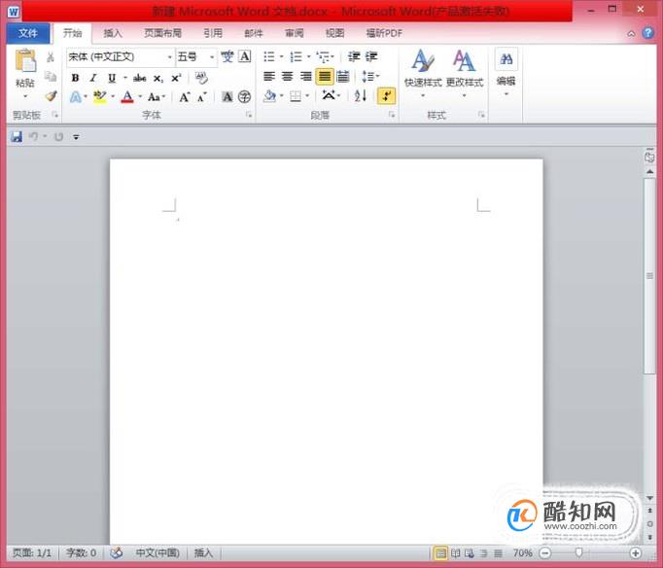Click the zoom out minus button
The width and height of the screenshot is (663, 568).
point(545,552)
